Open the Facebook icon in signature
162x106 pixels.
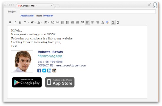click(39, 71)
